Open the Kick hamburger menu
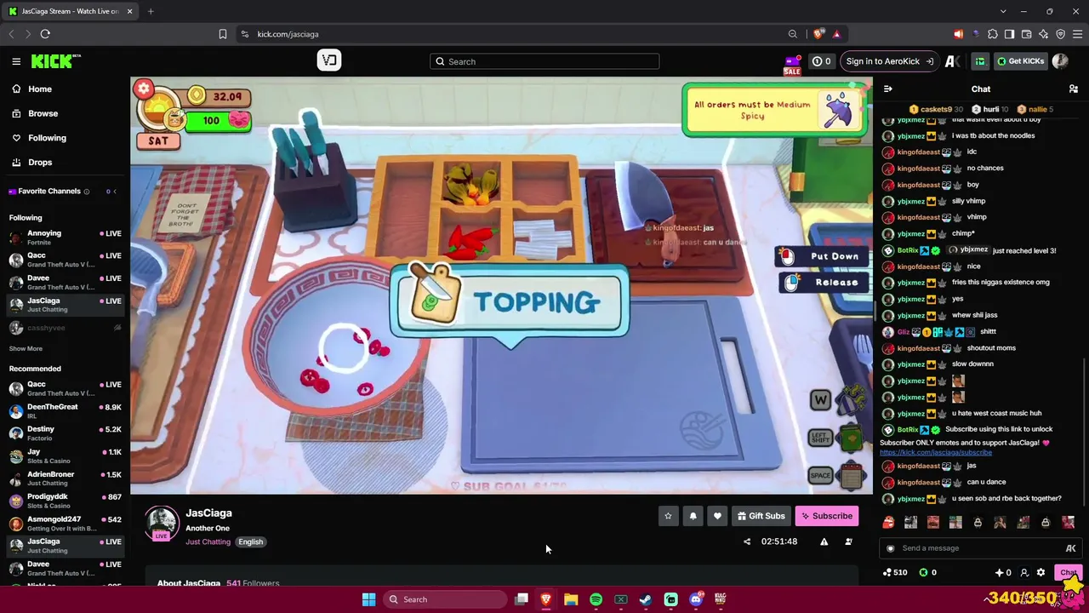1089x613 pixels. click(x=16, y=61)
